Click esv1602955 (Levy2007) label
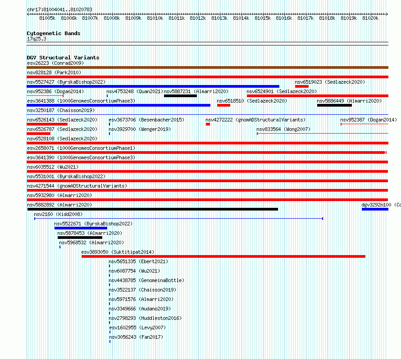This screenshot has height=359, width=401. pos(137,328)
